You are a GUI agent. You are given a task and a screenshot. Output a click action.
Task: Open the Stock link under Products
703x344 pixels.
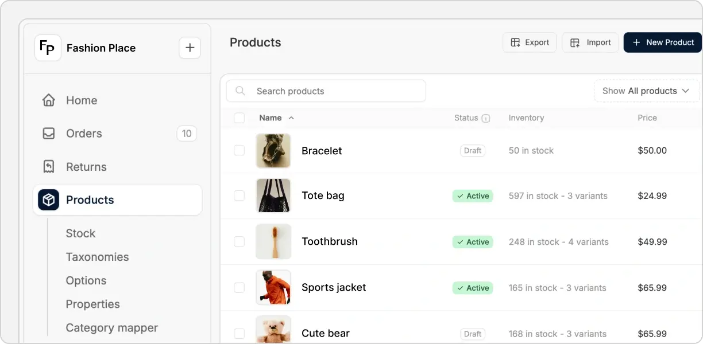(x=80, y=233)
